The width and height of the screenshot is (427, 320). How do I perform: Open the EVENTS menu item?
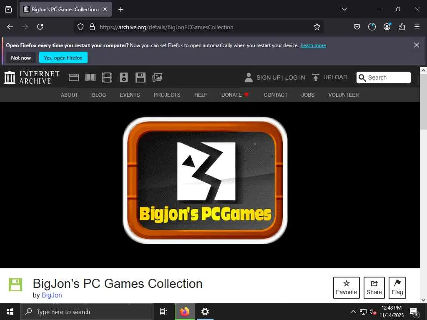[x=130, y=95]
